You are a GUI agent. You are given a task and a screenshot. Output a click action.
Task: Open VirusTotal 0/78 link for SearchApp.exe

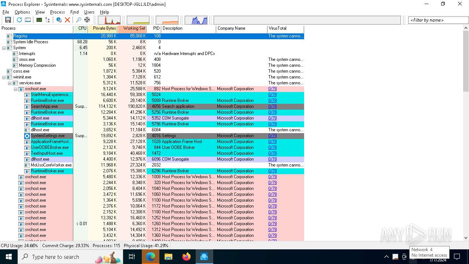pos(272,106)
